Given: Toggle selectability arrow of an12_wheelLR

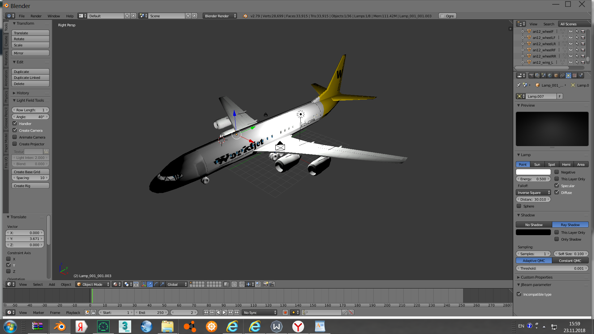Looking at the screenshot, I should click(577, 44).
